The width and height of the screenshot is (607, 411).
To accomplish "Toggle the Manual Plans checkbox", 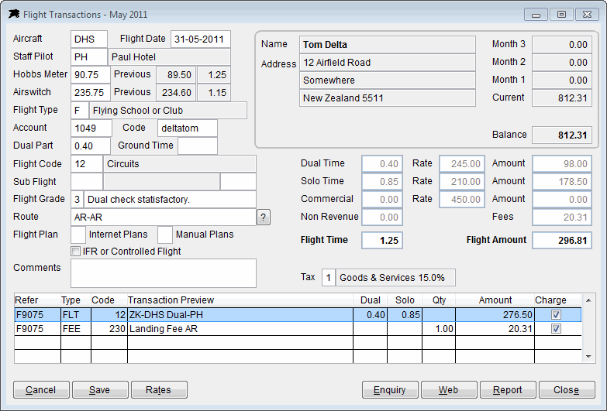I will click(x=165, y=235).
